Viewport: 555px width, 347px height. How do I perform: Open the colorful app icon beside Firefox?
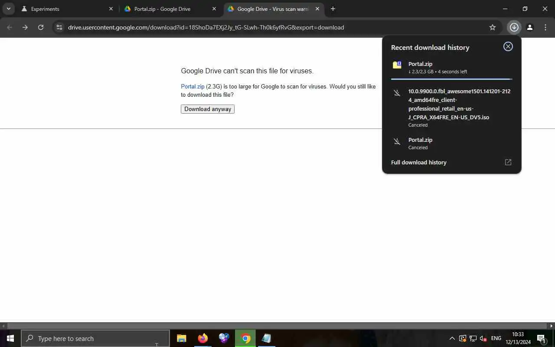(224, 338)
